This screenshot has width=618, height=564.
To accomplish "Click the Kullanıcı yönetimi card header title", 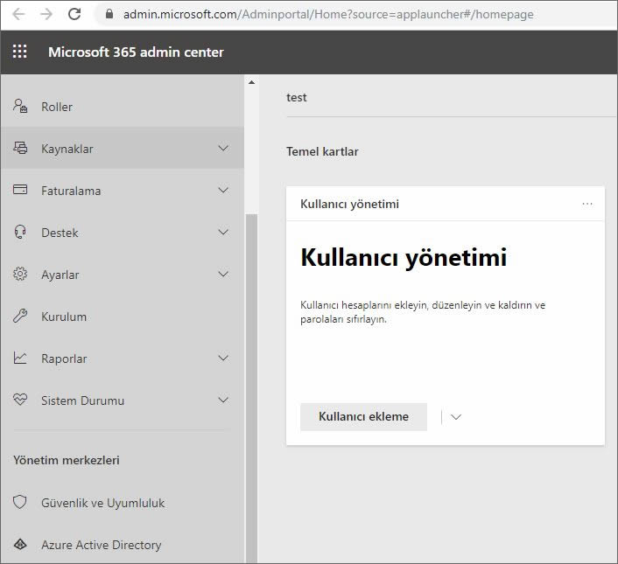I will [x=349, y=204].
